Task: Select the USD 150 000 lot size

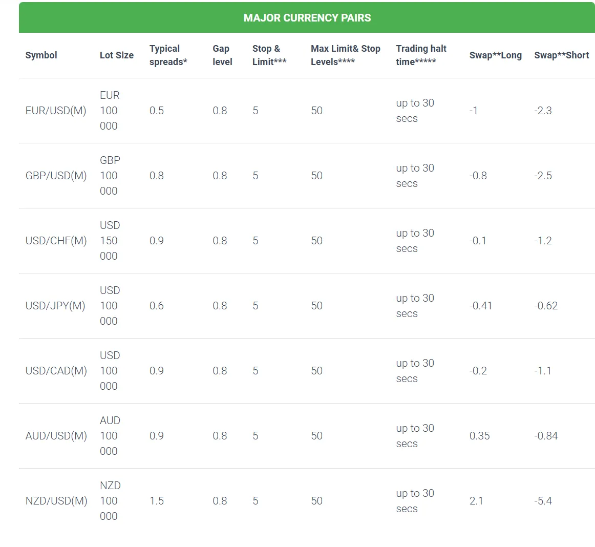Action: [110, 241]
